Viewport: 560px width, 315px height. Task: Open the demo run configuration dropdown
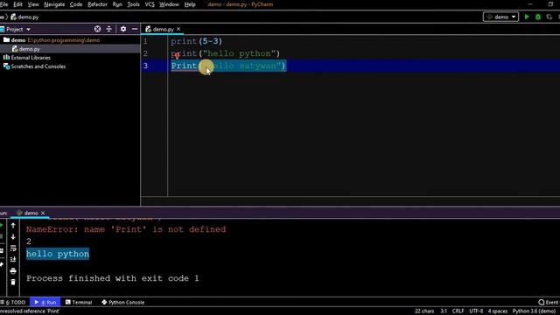[x=500, y=17]
